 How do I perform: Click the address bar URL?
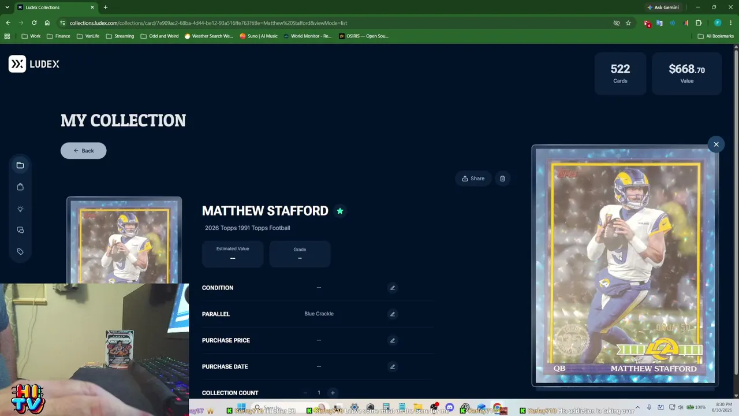pyautogui.click(x=208, y=23)
